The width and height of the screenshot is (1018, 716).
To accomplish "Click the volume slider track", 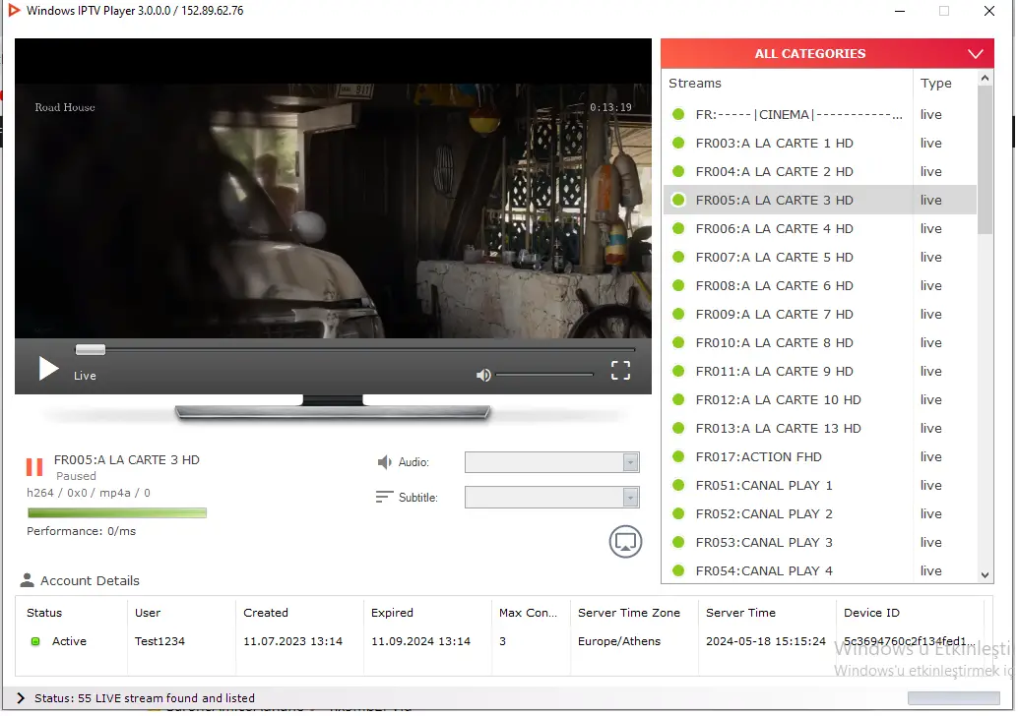I will click(x=545, y=375).
